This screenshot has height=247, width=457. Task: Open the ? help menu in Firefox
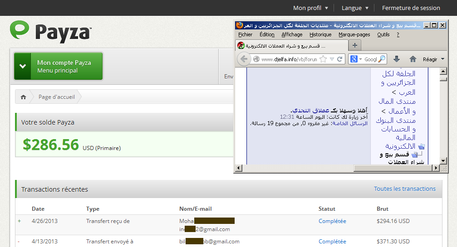(398, 34)
